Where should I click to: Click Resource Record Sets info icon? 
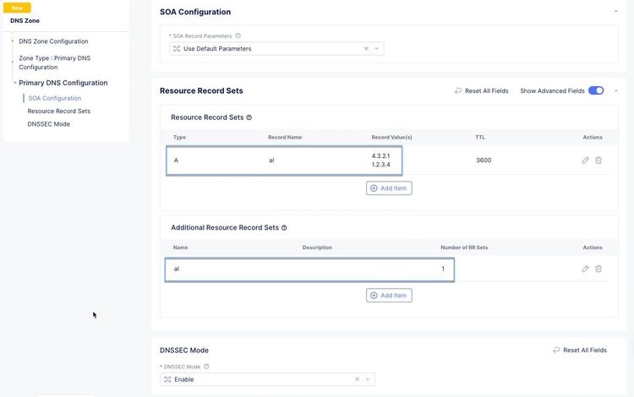coord(249,117)
